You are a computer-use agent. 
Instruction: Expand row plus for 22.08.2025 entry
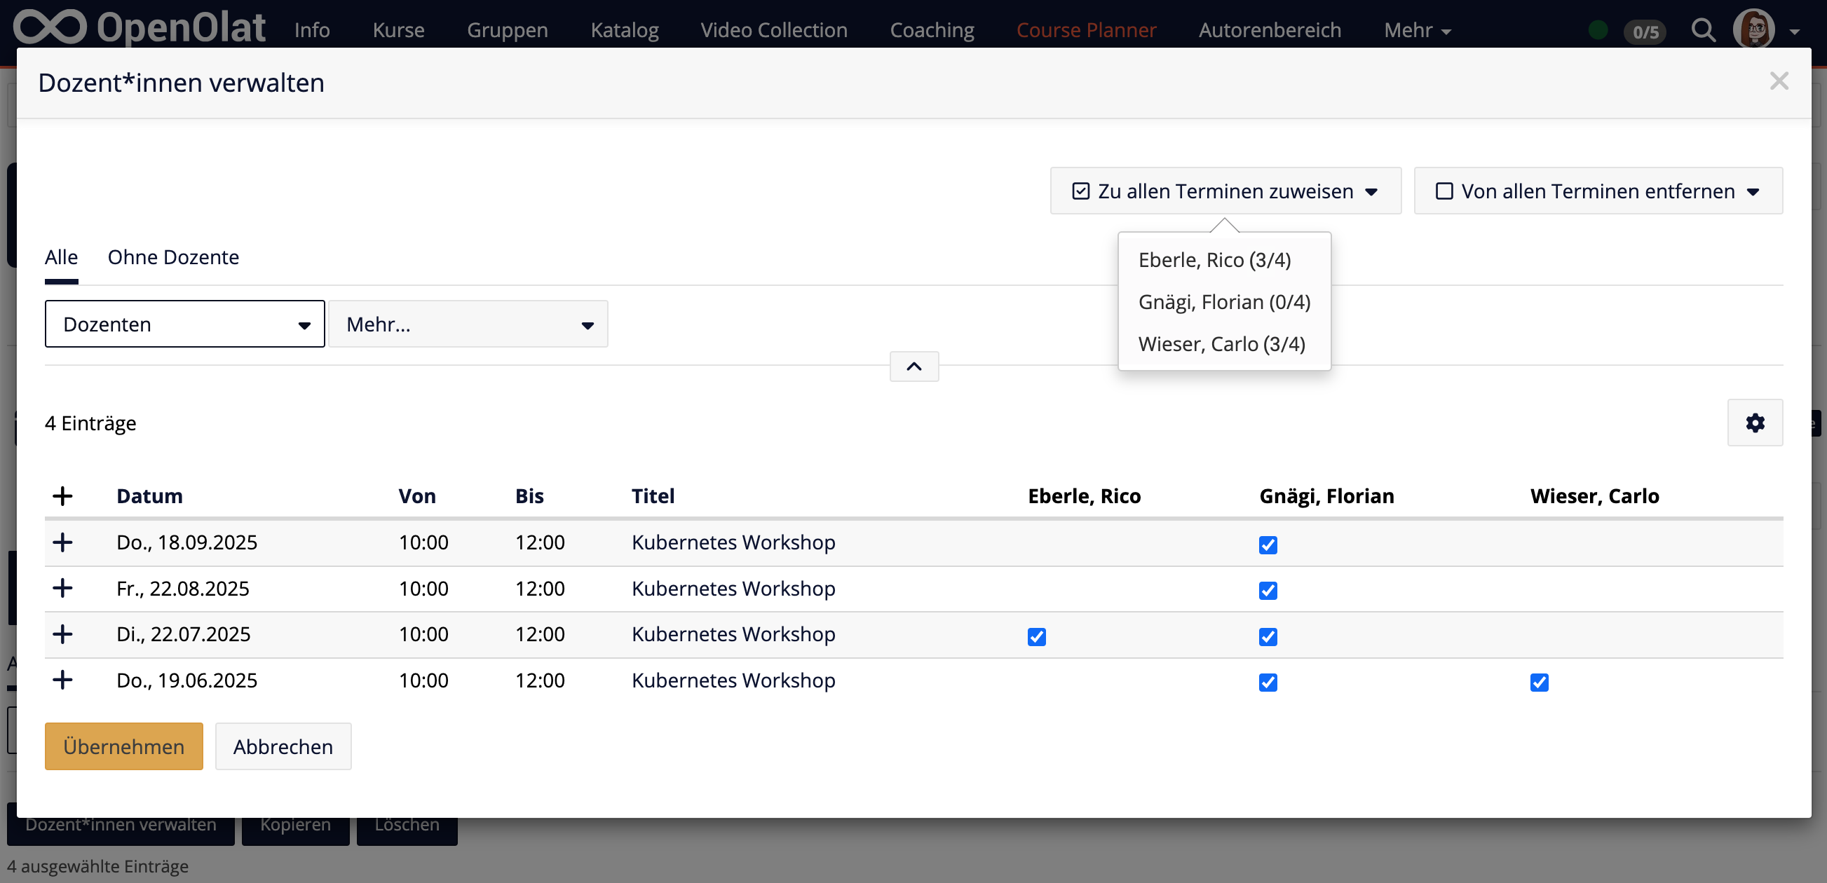[x=62, y=588]
